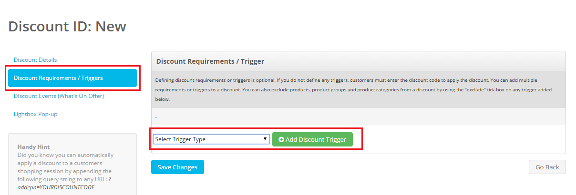Image resolution: width=576 pixels, height=195 pixels.
Task: Click the Discount Requirements / Trigger panel header
Action: click(x=359, y=61)
